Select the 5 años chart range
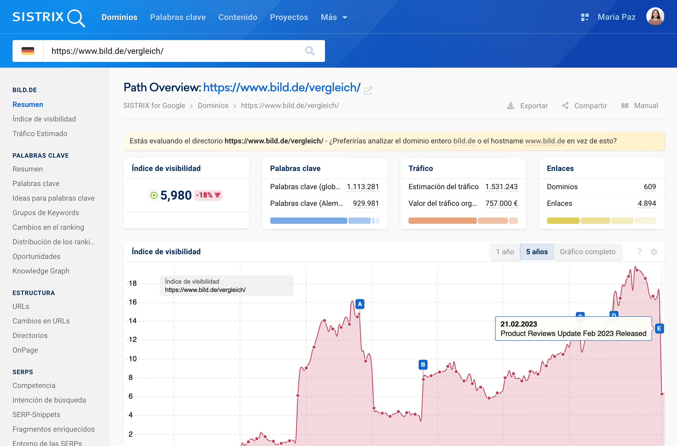Screen dimensions: 677x446 [536, 252]
